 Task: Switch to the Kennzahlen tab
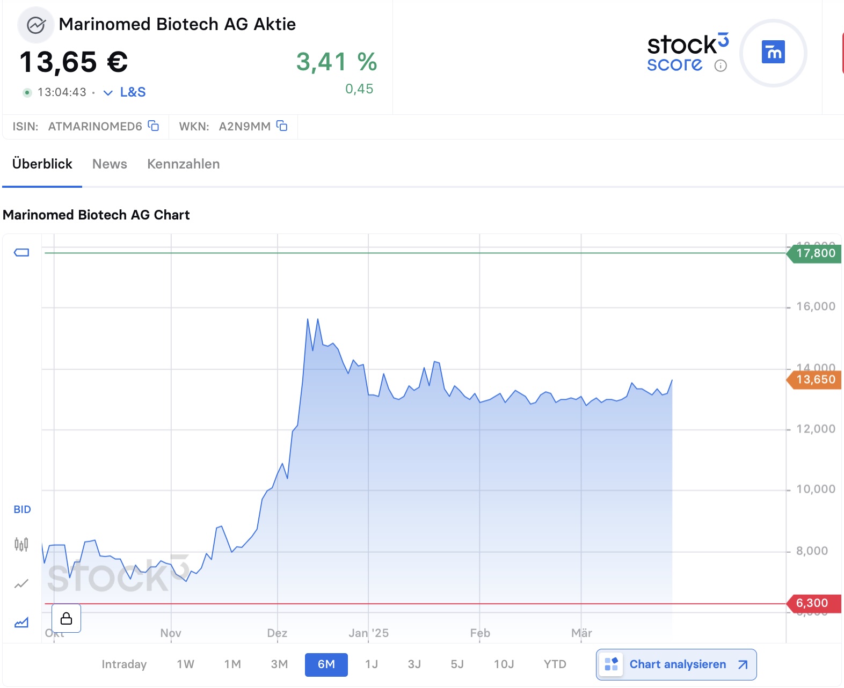pyautogui.click(x=183, y=164)
